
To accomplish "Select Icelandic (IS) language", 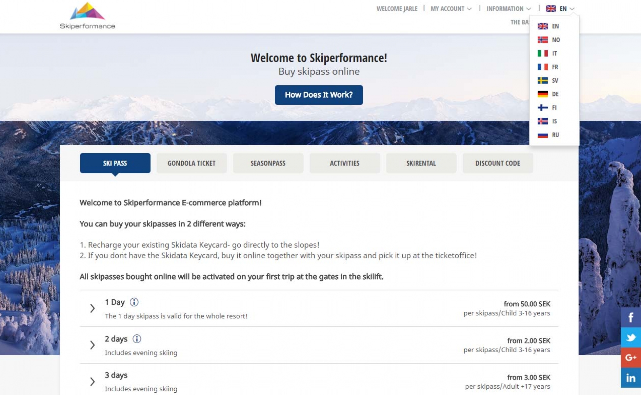I will coord(547,121).
